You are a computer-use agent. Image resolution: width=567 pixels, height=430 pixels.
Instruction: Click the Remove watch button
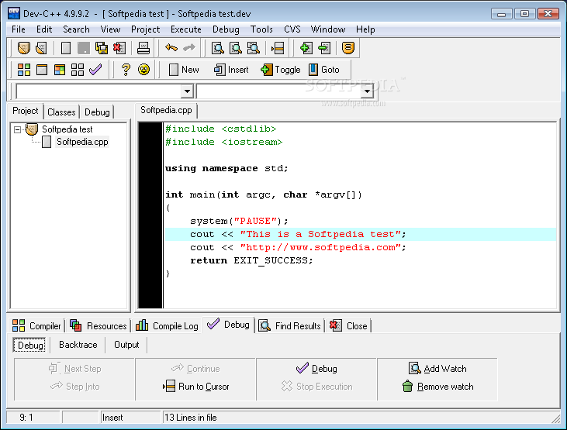(437, 387)
